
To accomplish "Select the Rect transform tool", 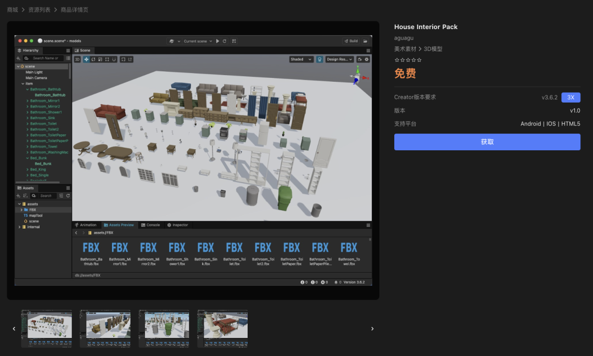I will coord(107,59).
